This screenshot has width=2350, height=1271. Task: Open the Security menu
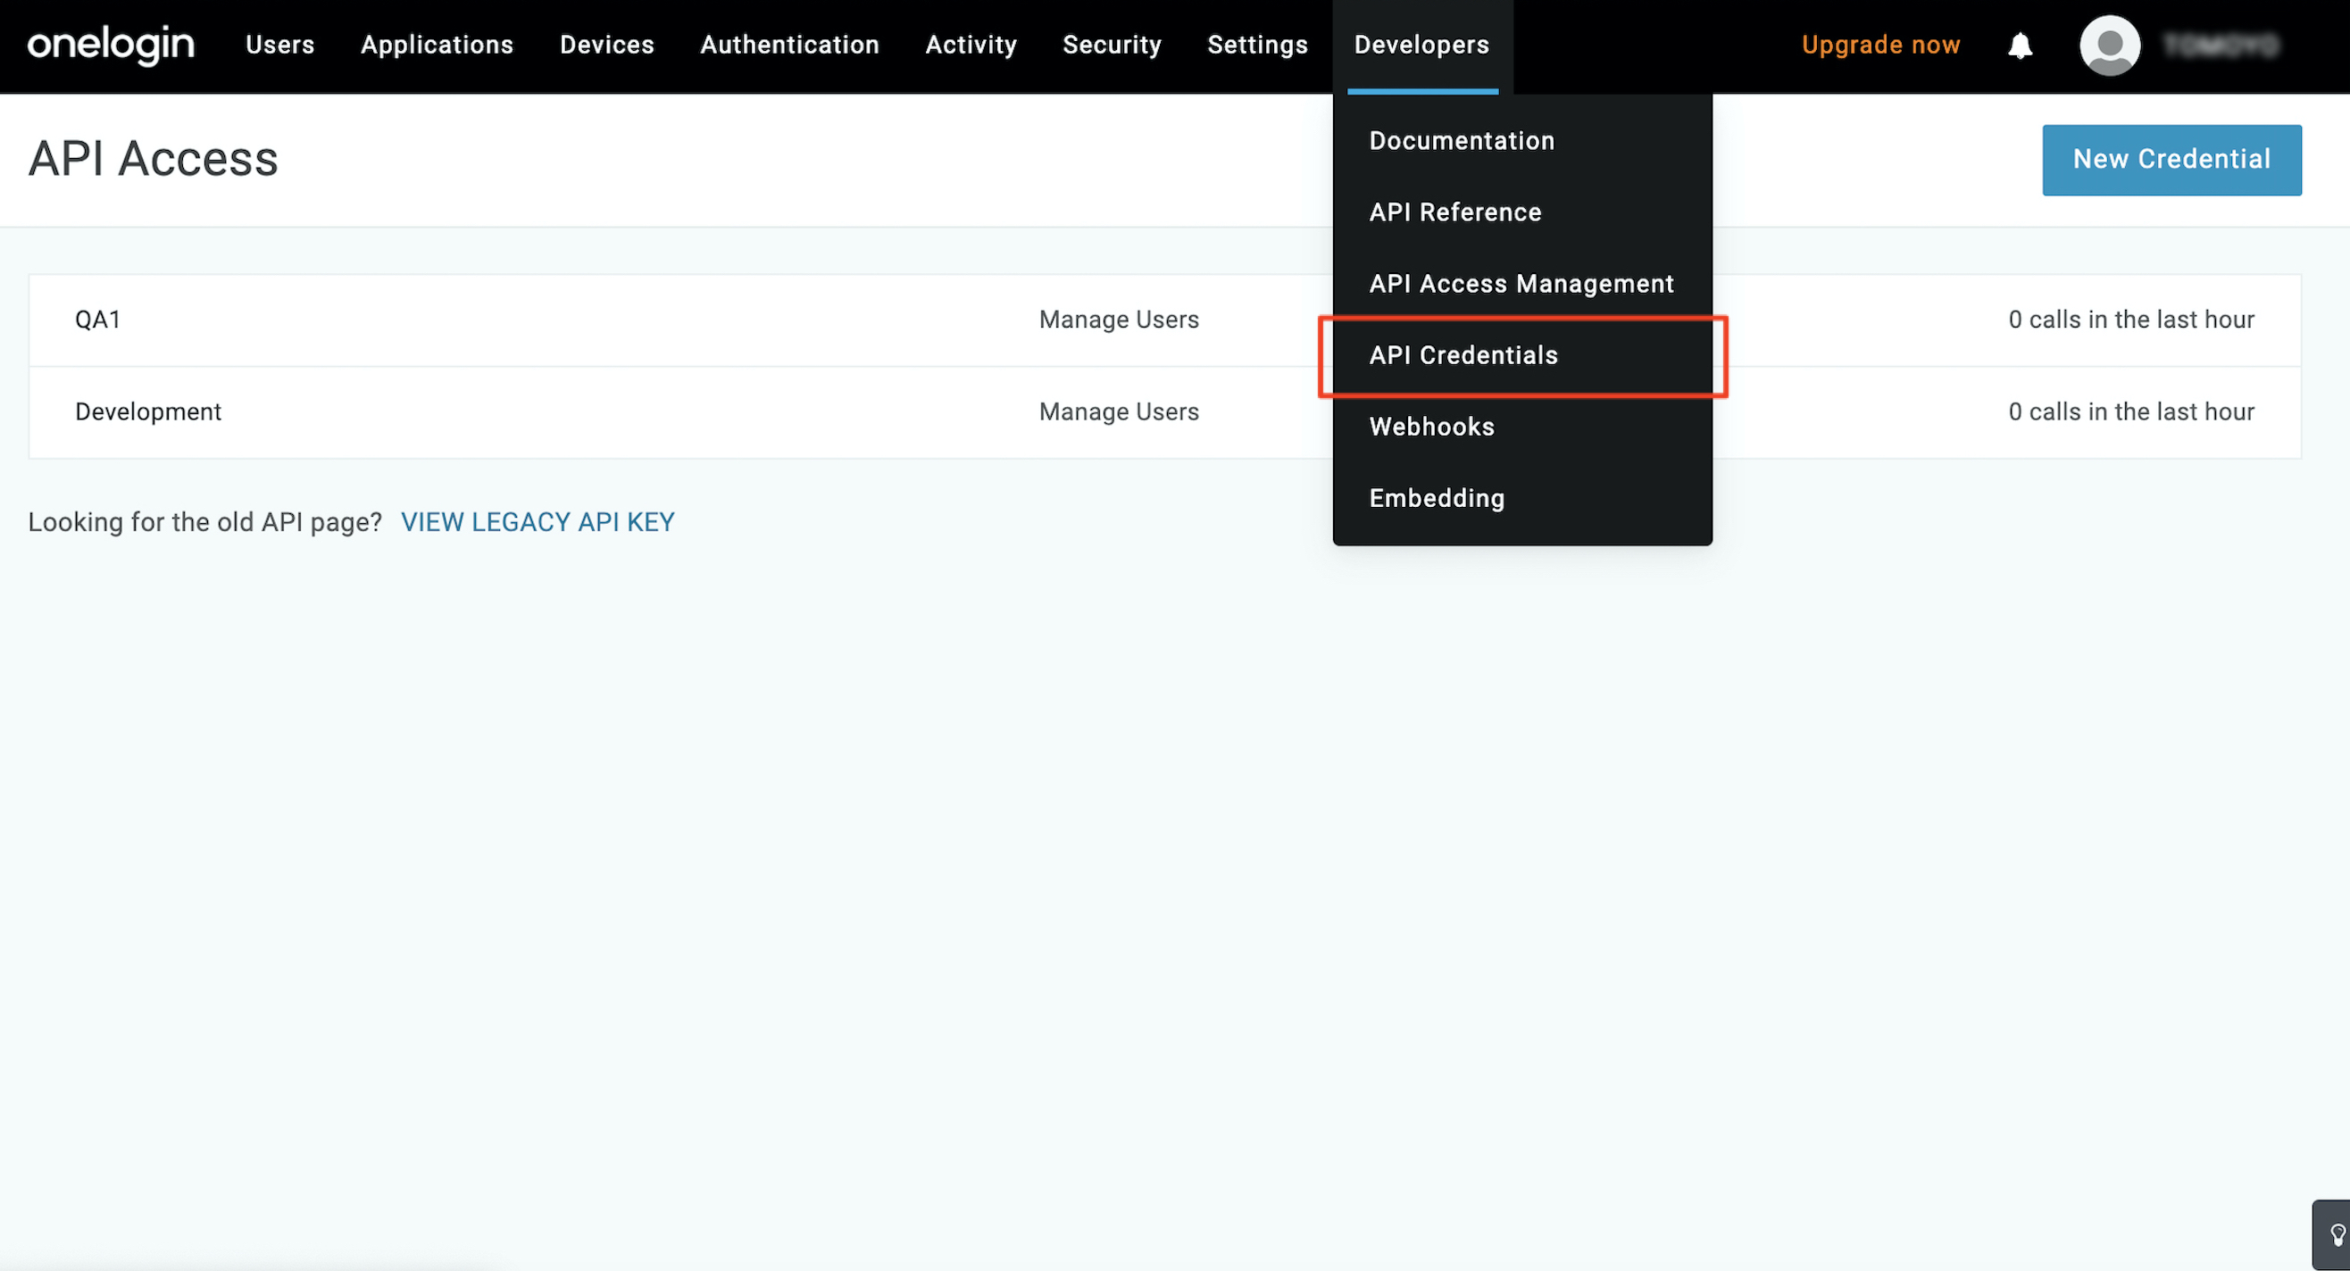1112,45
